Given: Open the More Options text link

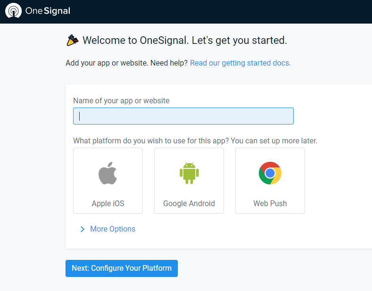Looking at the screenshot, I should point(113,229).
